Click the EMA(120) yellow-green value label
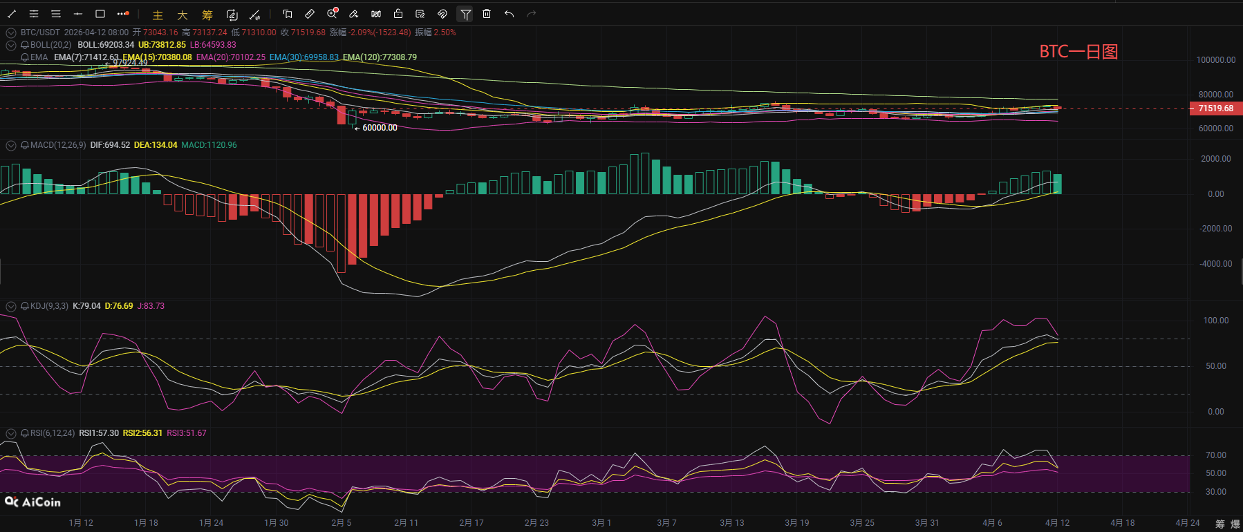This screenshot has width=1243, height=532. pos(380,57)
